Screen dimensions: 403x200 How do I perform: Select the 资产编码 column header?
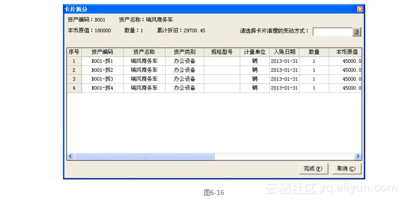pos(103,52)
